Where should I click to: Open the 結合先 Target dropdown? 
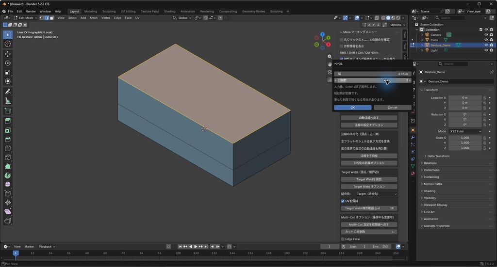[376, 194]
